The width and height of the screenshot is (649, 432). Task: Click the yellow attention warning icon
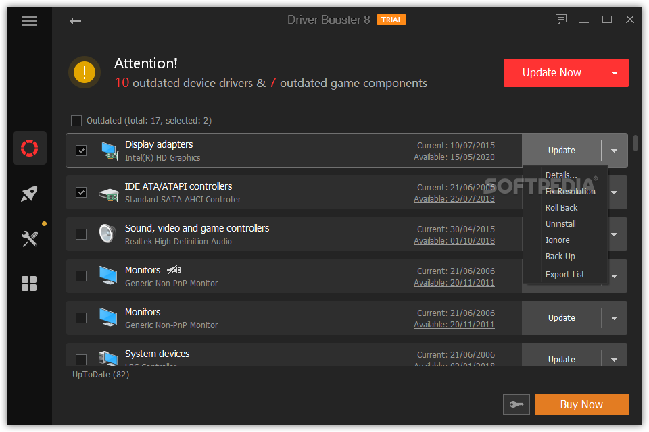[85, 72]
